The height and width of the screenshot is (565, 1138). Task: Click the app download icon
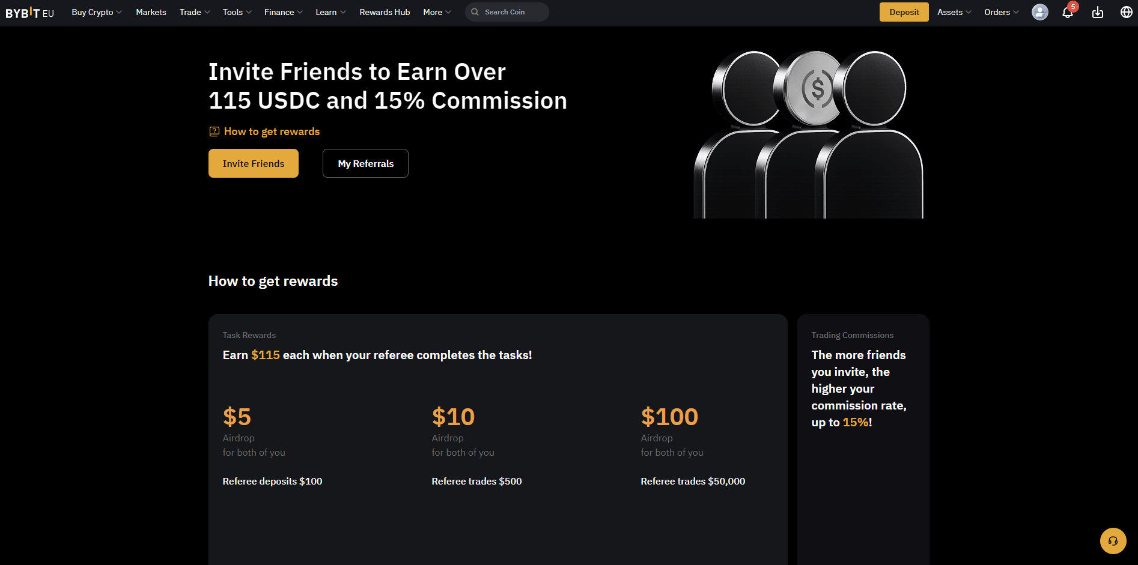(1097, 13)
